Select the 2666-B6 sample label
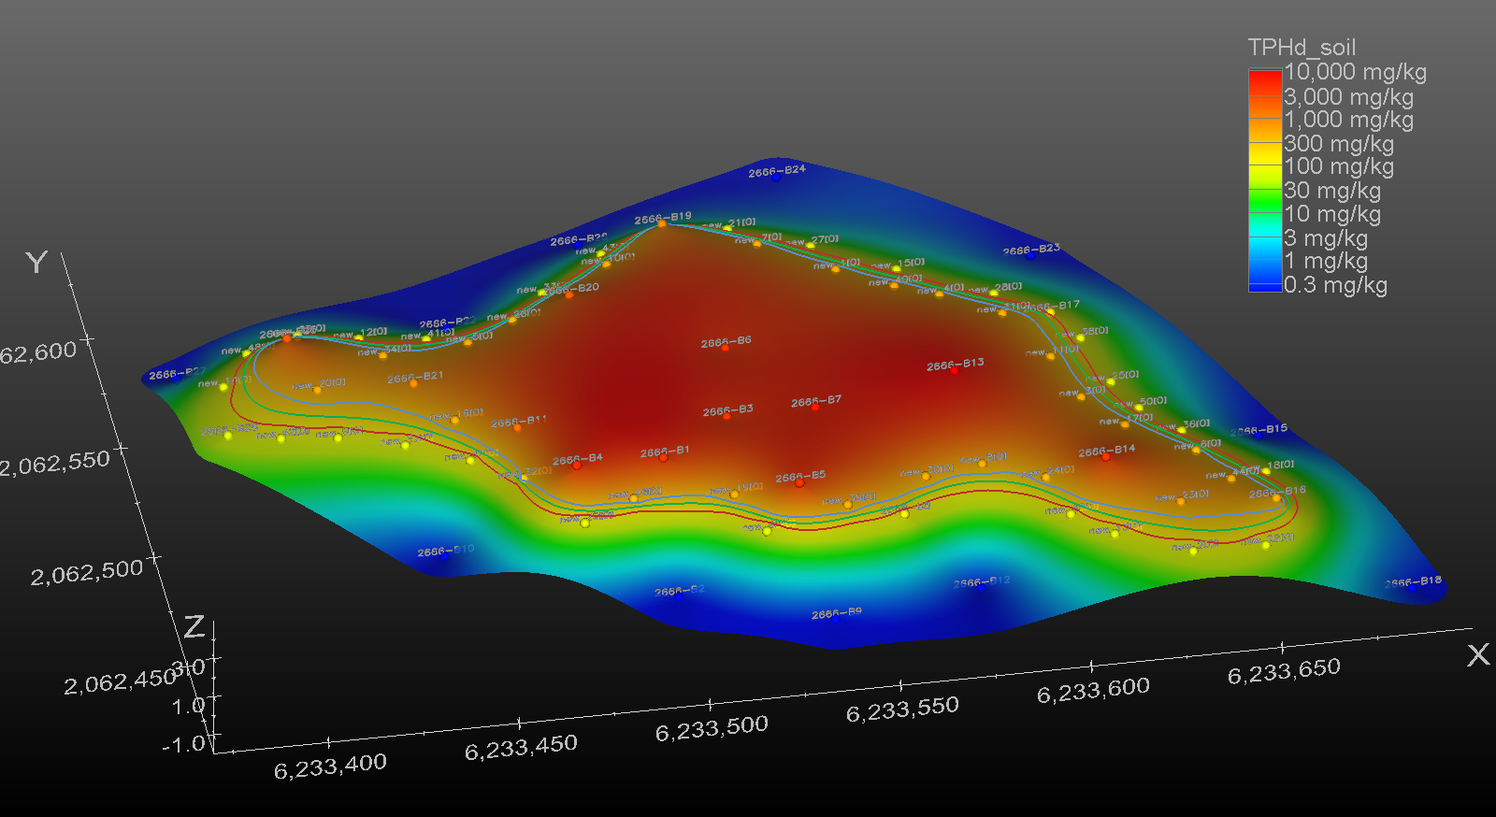This screenshot has height=817, width=1496. pyautogui.click(x=726, y=342)
